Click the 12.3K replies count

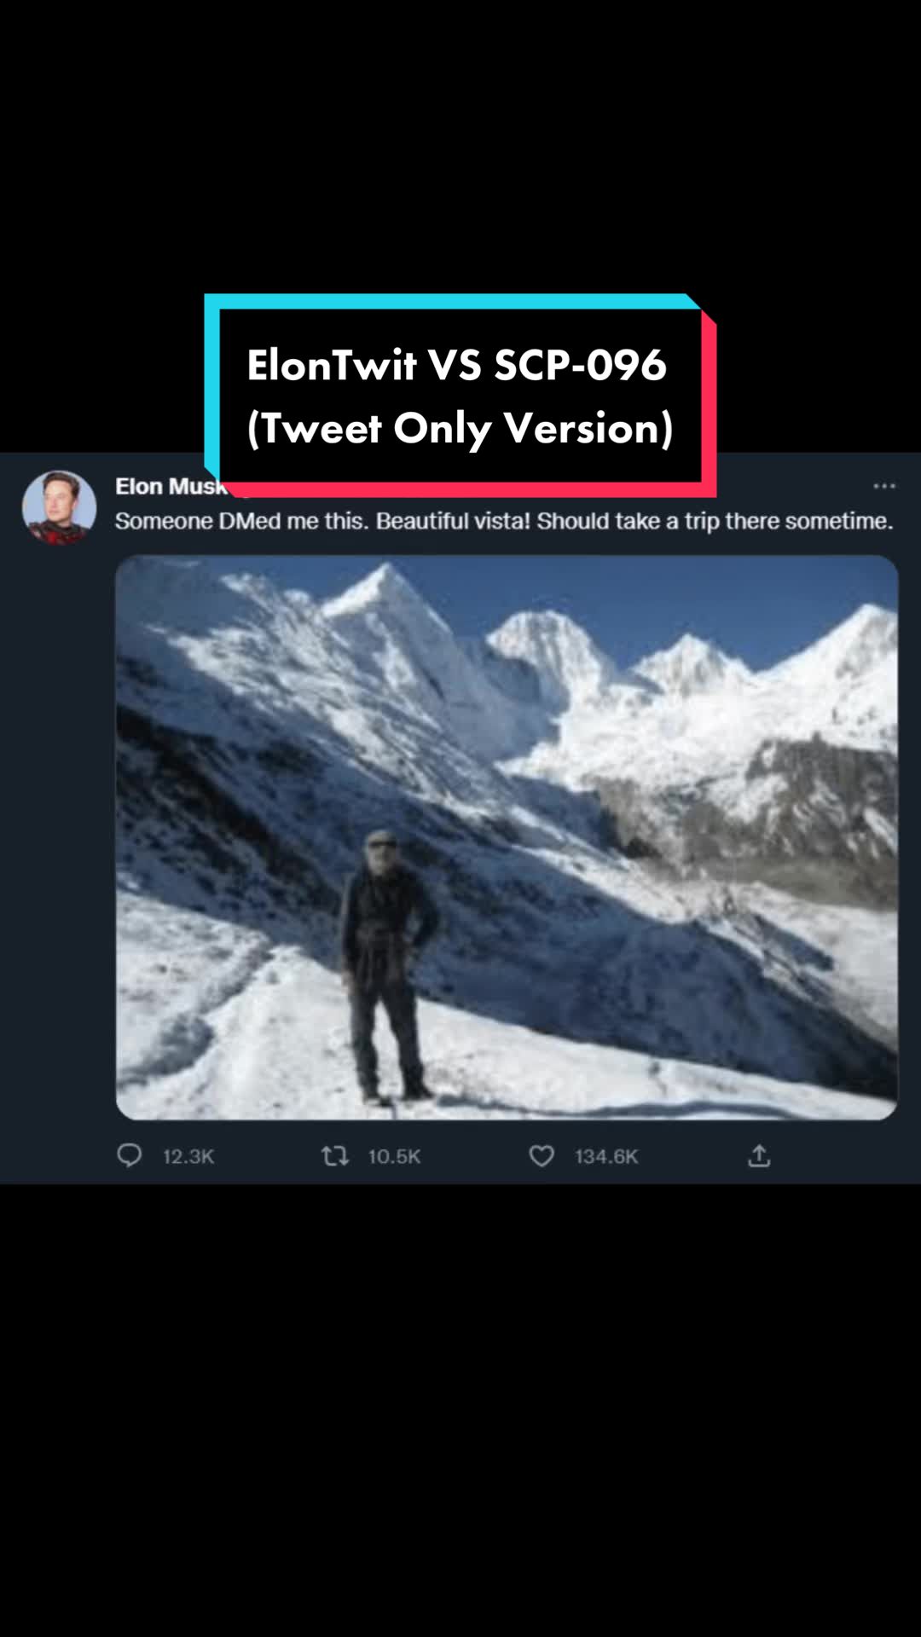pos(188,1156)
